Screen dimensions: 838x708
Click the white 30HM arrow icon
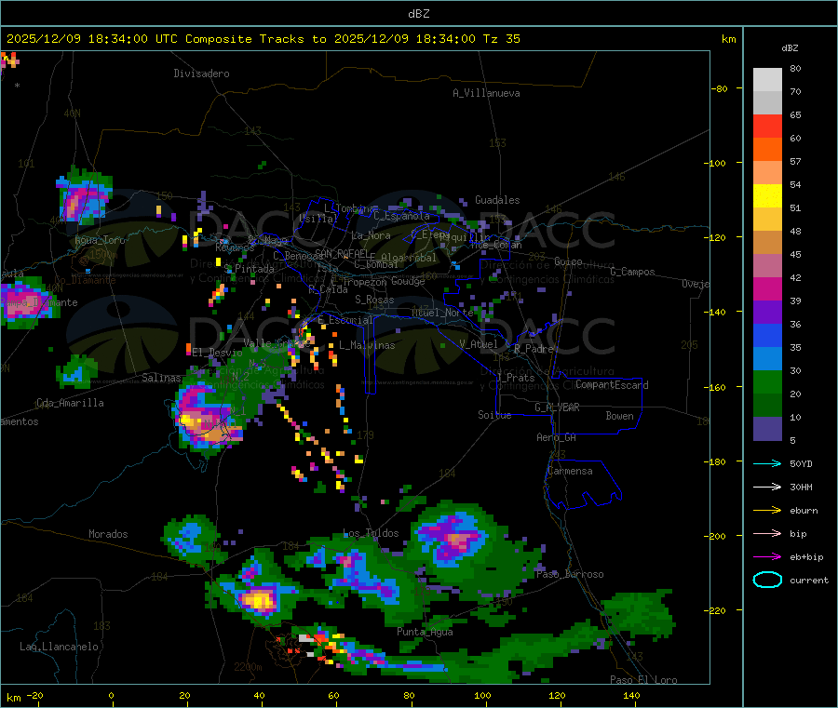click(x=767, y=487)
